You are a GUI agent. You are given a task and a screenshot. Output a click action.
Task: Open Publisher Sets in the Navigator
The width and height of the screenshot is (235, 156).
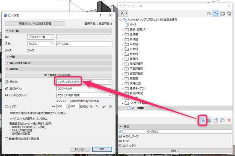(229, 14)
